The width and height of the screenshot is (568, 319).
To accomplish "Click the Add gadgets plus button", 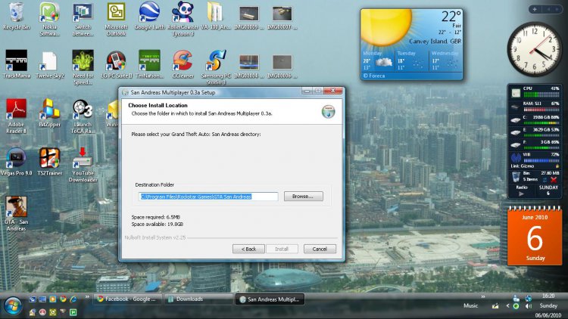I will point(535,9).
